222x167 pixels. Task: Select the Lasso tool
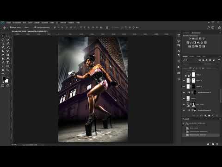point(3,40)
